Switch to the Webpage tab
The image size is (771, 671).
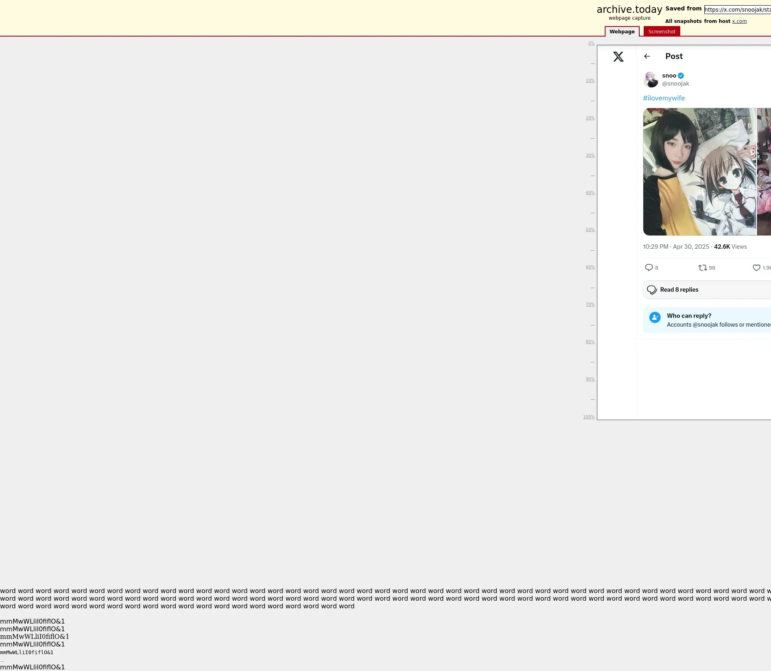(x=622, y=32)
